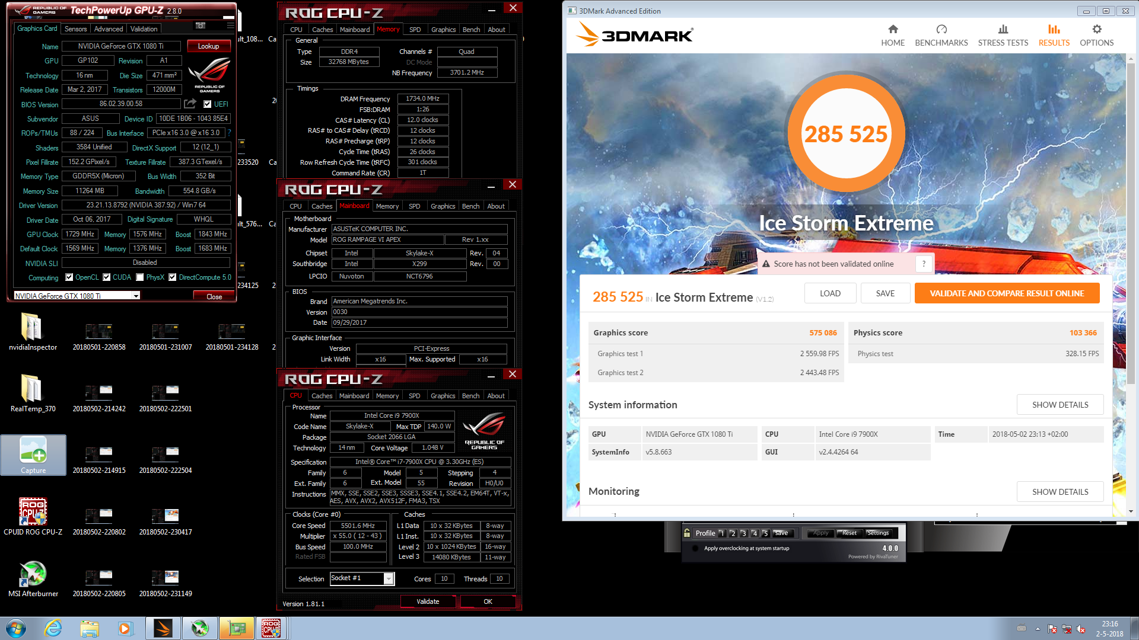Image resolution: width=1139 pixels, height=640 pixels.
Task: Click the Lookup button in GPU-Z
Action: (x=208, y=46)
